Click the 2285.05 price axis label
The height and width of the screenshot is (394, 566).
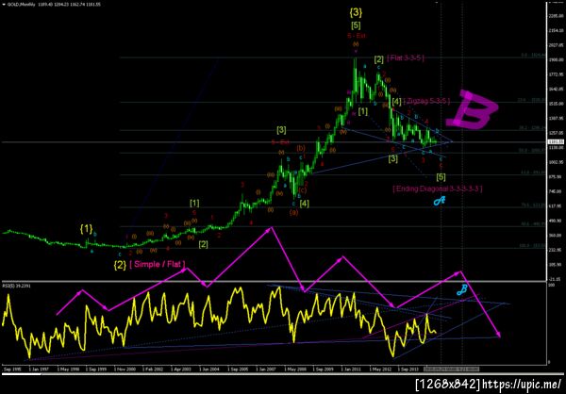coord(558,15)
